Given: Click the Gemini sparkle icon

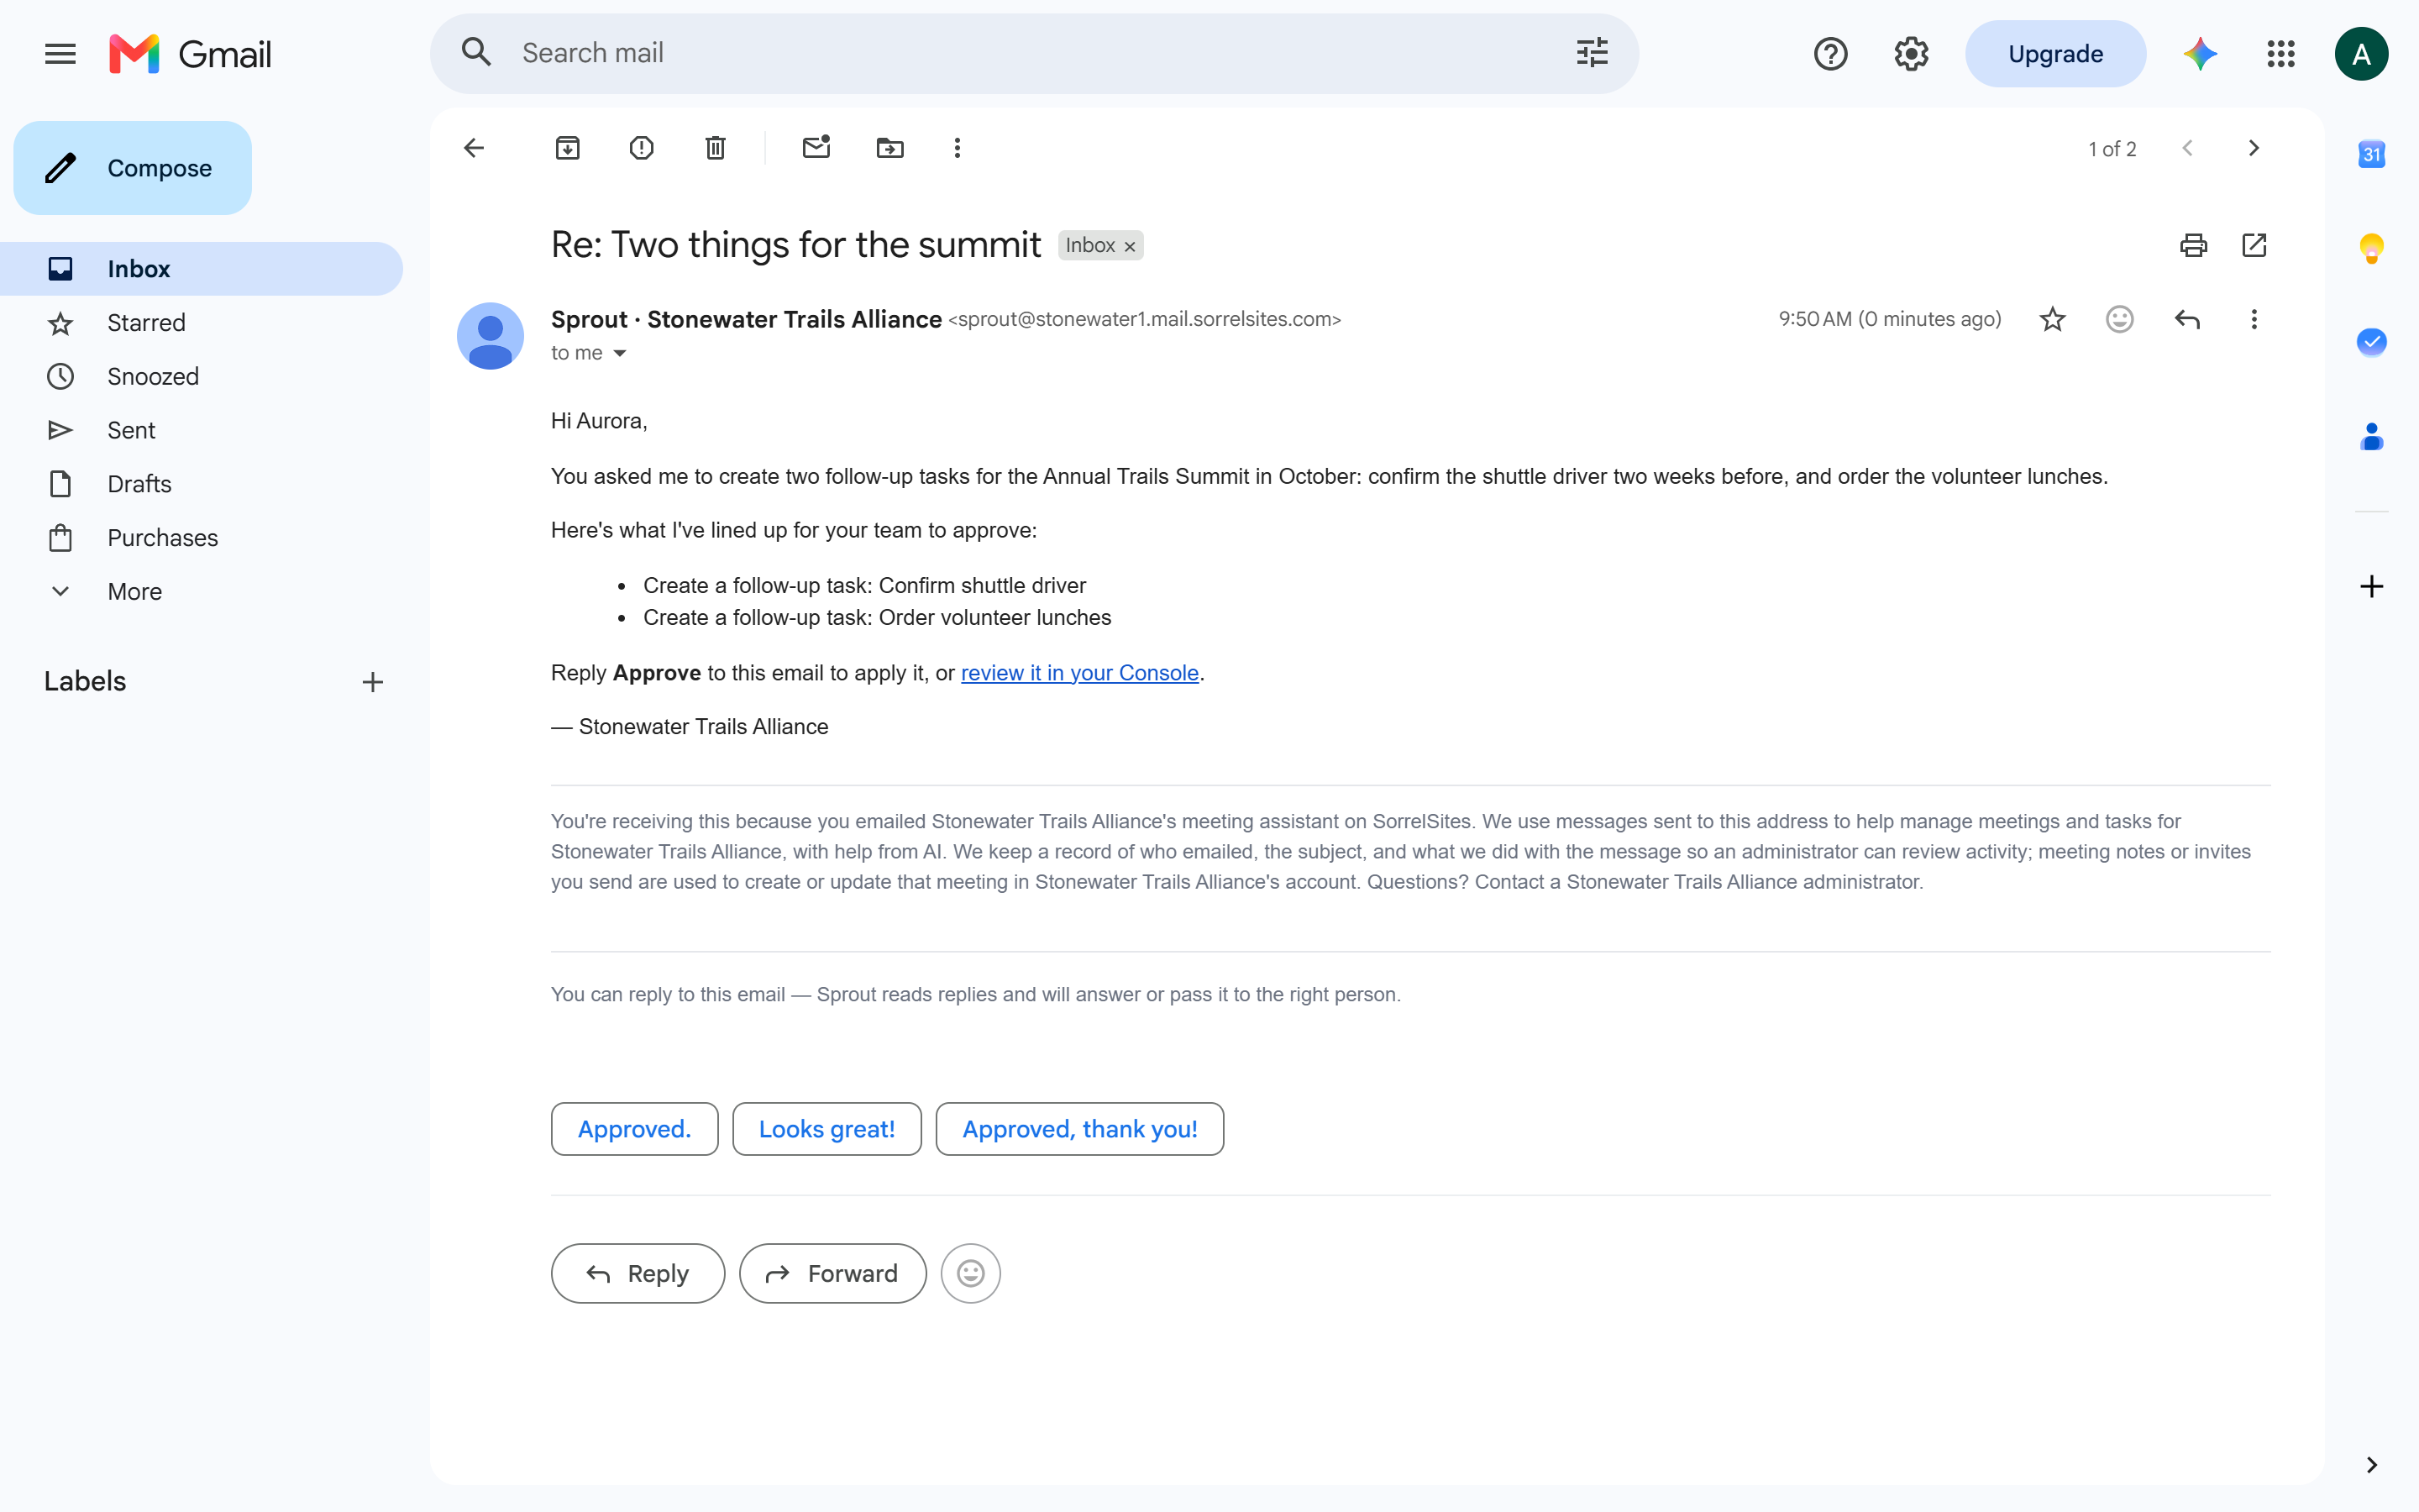Looking at the screenshot, I should click(x=2200, y=54).
